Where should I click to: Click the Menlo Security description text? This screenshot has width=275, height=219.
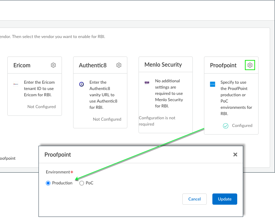click(169, 93)
